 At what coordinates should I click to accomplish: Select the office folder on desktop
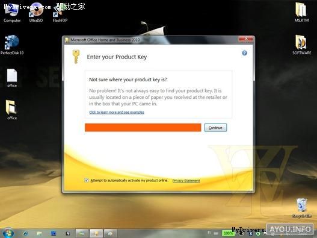[11, 110]
